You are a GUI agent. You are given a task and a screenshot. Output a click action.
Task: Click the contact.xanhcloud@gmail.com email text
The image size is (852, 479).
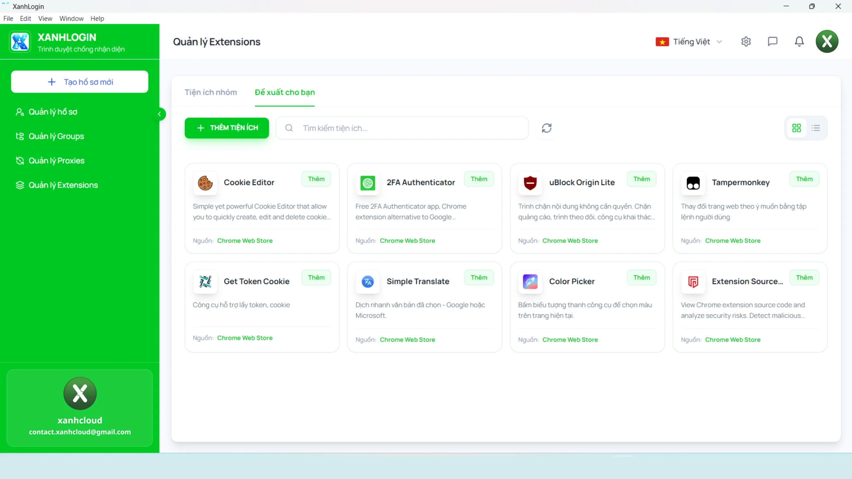(x=80, y=432)
